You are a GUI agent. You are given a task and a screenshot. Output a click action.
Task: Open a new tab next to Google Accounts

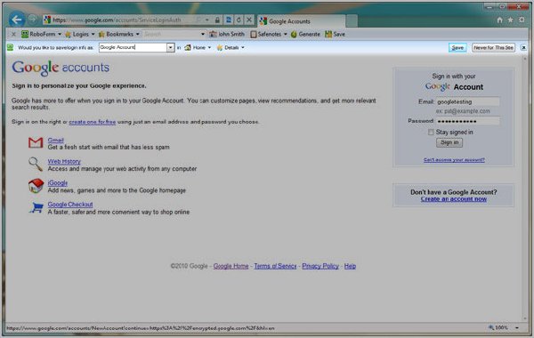tap(352, 21)
